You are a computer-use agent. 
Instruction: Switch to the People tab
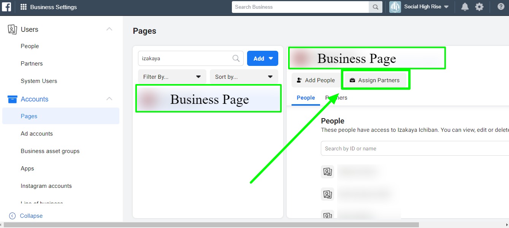click(x=306, y=98)
